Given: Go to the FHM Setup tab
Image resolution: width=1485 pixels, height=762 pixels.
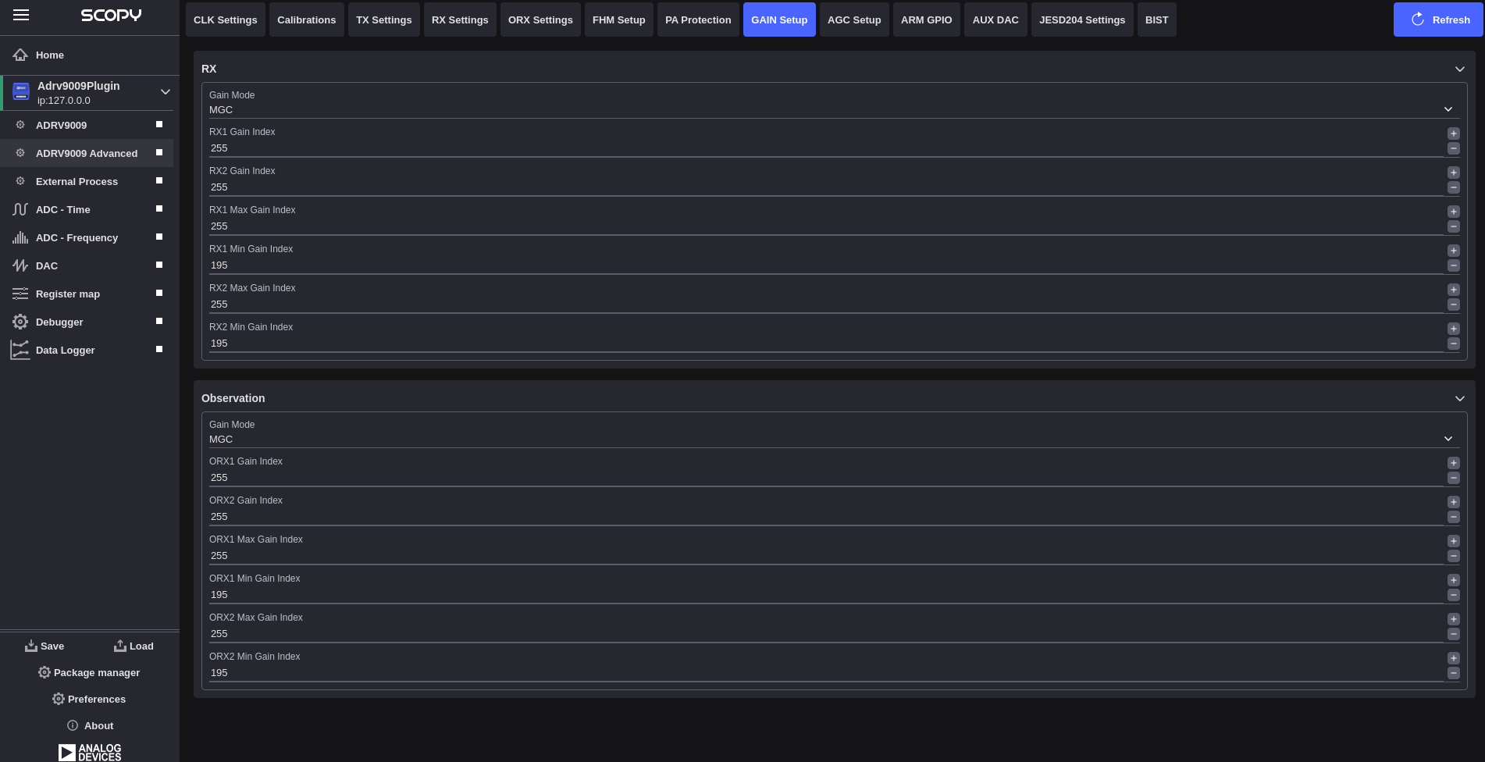Looking at the screenshot, I should pyautogui.click(x=619, y=20).
